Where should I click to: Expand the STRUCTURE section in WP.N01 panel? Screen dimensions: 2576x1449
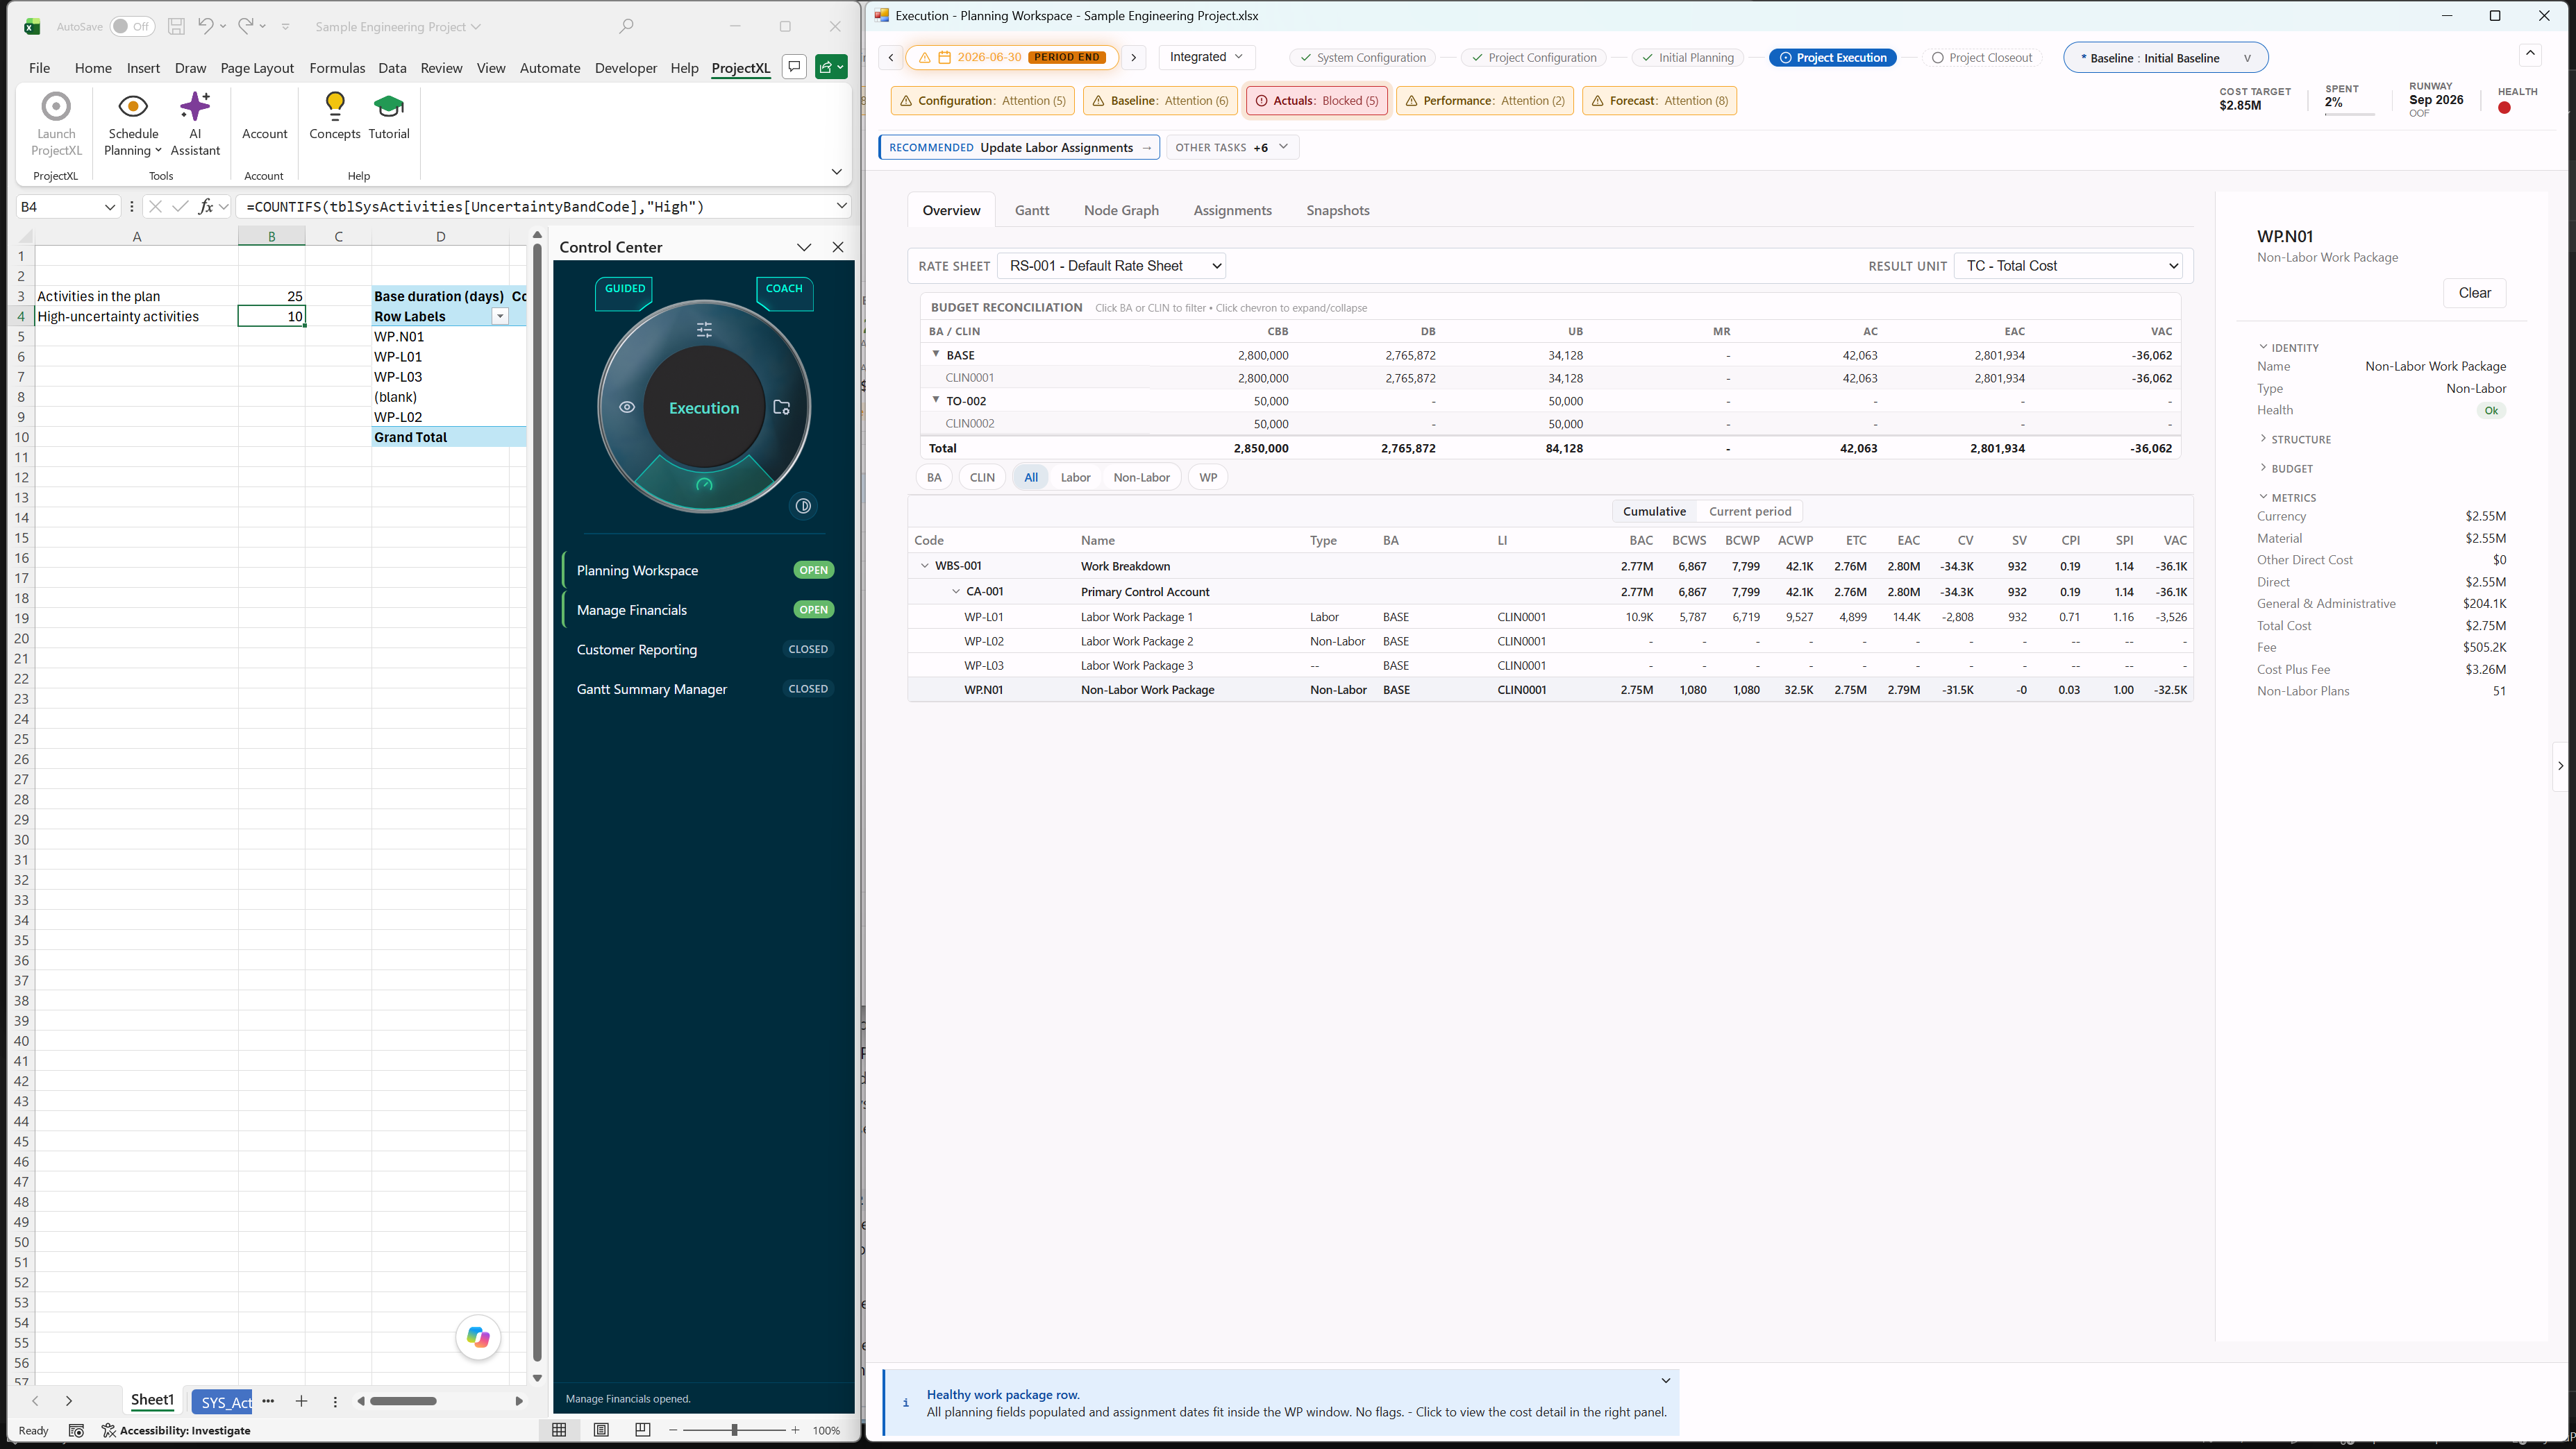2294,440
